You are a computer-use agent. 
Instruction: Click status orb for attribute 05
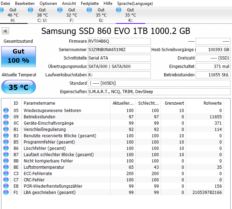coord(6,110)
